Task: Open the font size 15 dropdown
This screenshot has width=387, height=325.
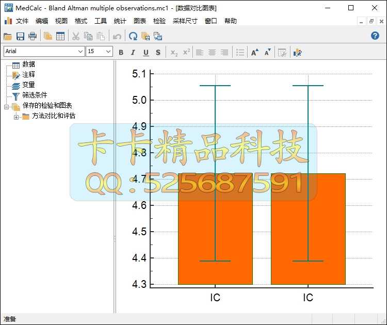Action: 108,51
